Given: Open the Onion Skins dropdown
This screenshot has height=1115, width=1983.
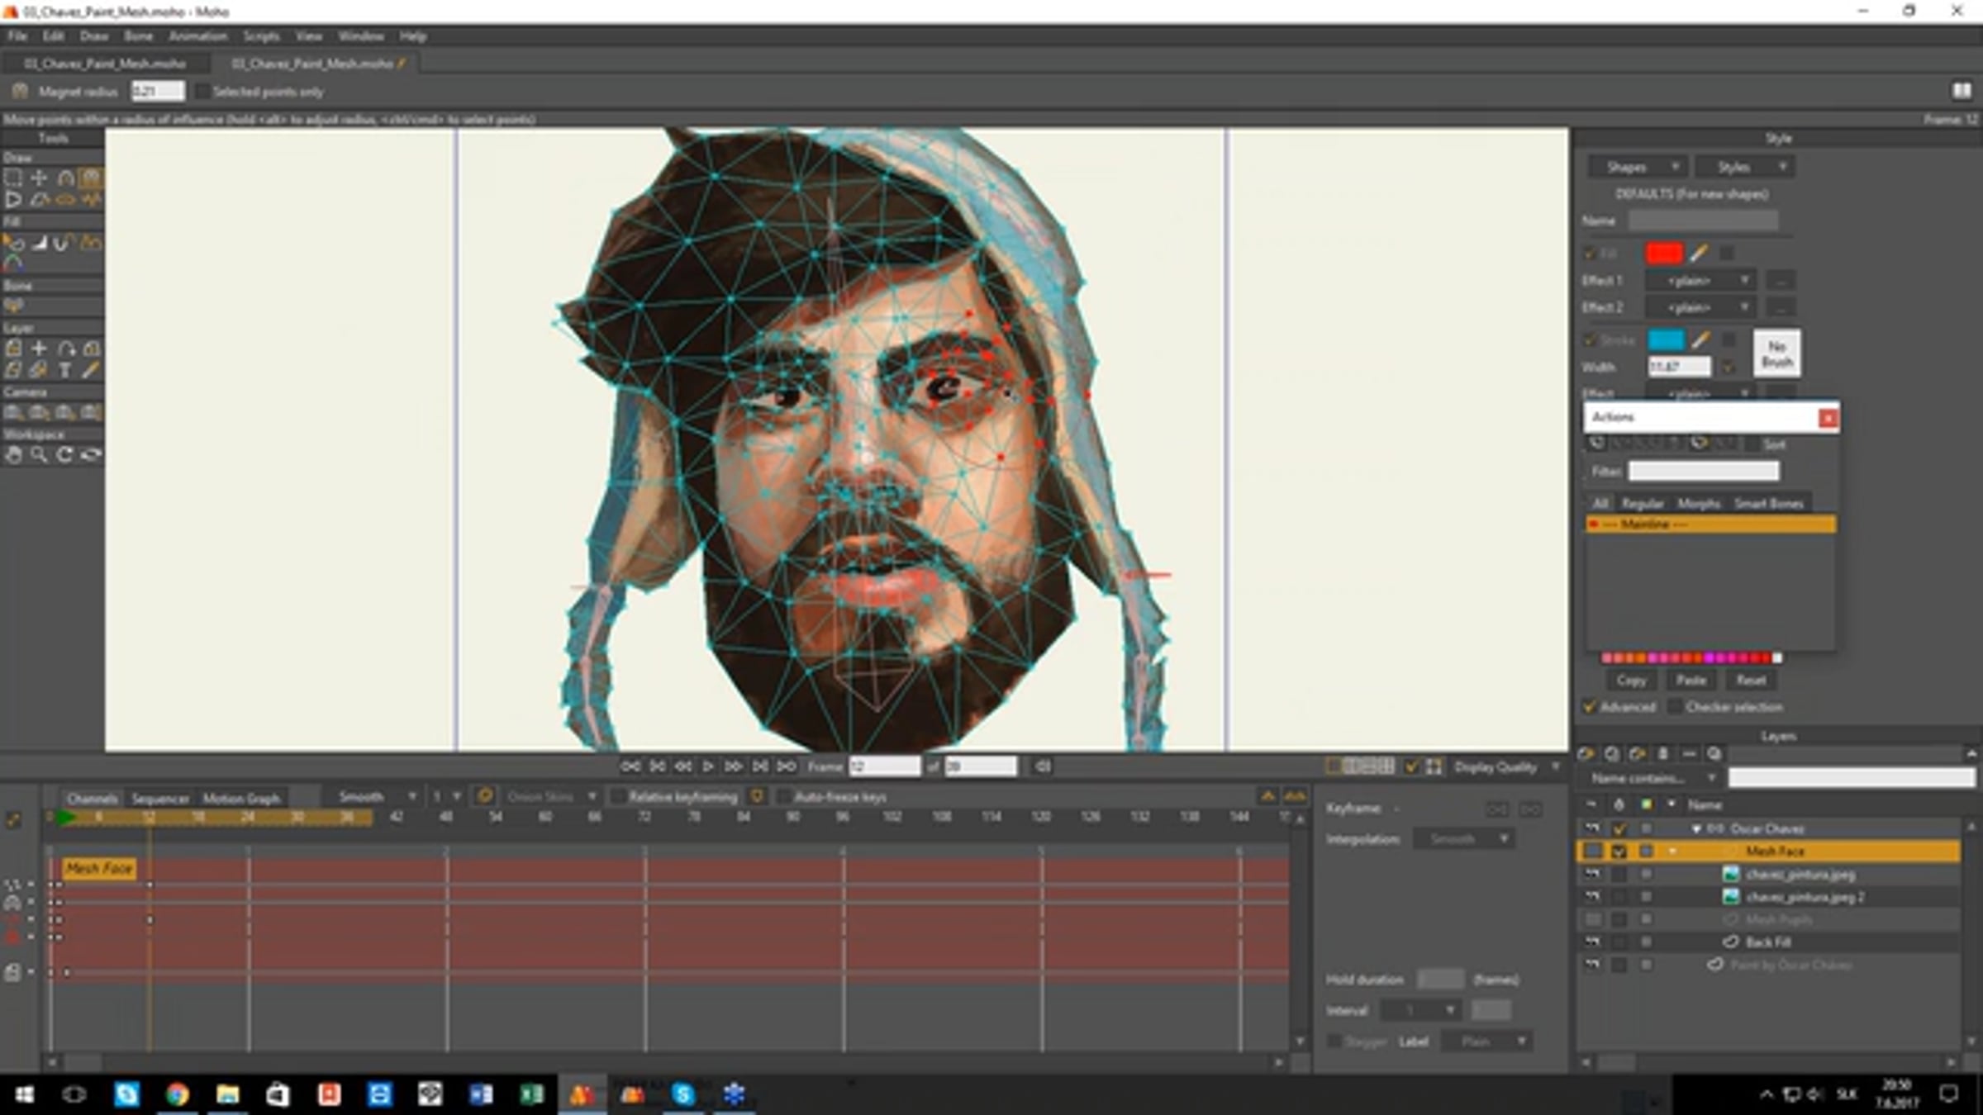Looking at the screenshot, I should click(x=551, y=796).
